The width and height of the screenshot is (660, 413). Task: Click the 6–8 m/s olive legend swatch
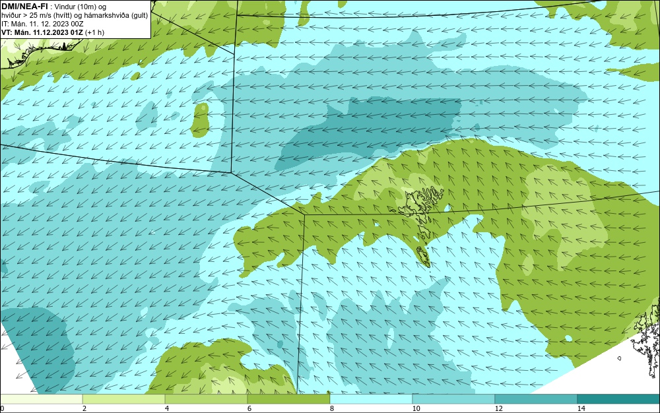(289, 399)
